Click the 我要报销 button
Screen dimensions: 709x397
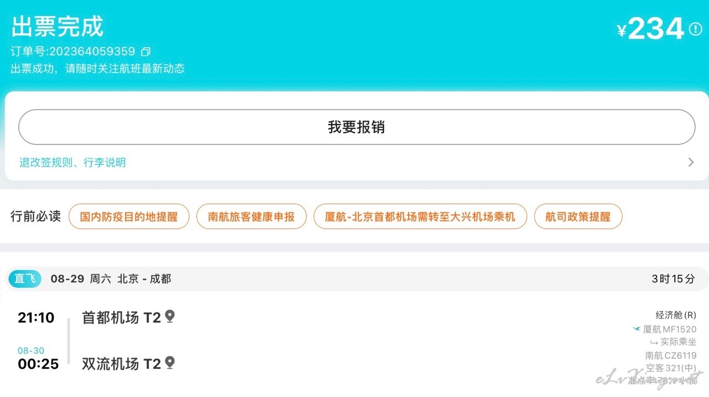357,127
